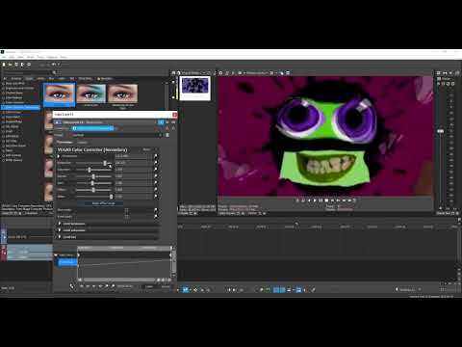Screen dimensions: 462x347
Task: Click the About button in plugin panel
Action: 146,149
